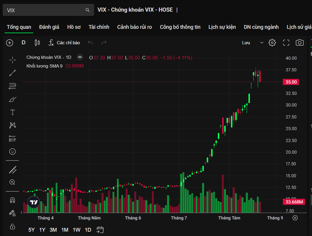Screen dimensions: 312x236
Task: Open the DN cùng ngành tab
Action: pos(261,27)
